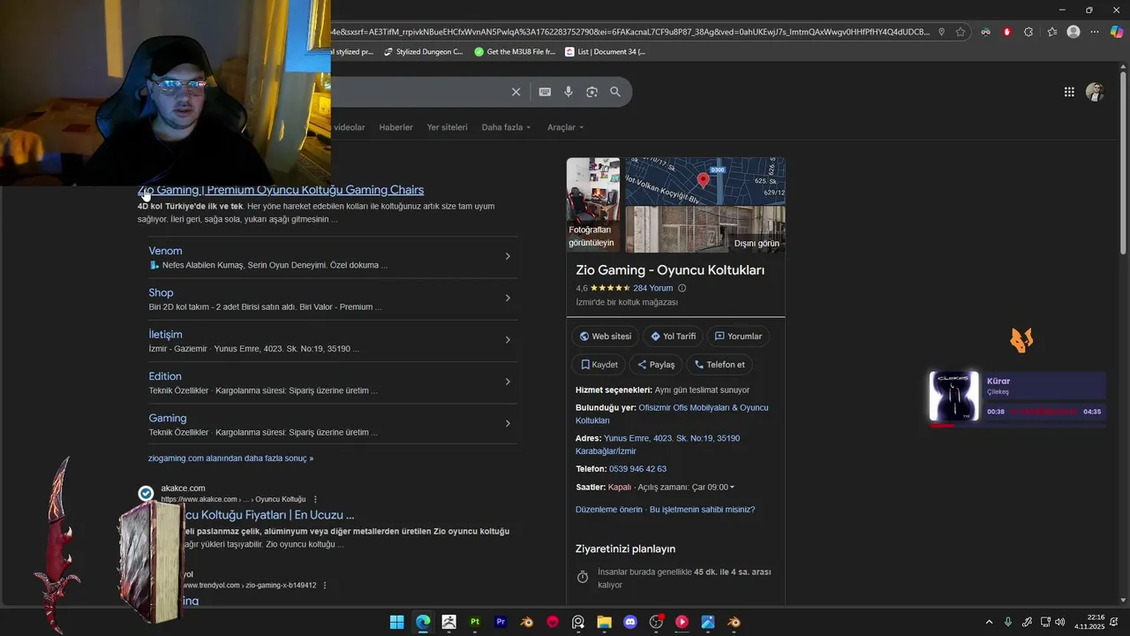The height and width of the screenshot is (636, 1130).
Task: Open Zio Gaming Premium Oyuncu Koltuğu result
Action: (x=281, y=190)
